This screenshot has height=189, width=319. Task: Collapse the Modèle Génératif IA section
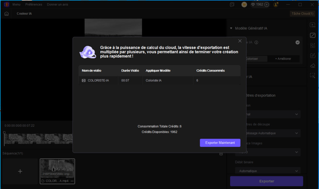point(231,28)
